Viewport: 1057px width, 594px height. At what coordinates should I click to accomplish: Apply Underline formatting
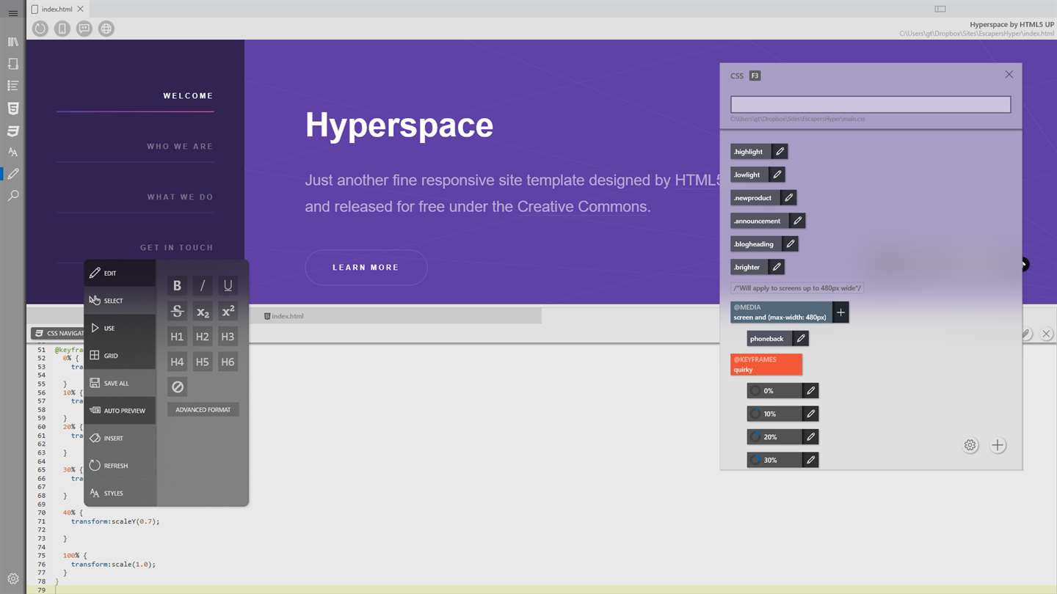click(x=228, y=285)
